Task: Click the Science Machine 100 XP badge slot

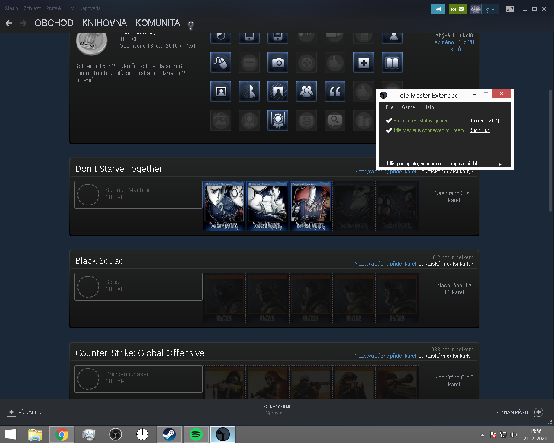Action: click(138, 195)
